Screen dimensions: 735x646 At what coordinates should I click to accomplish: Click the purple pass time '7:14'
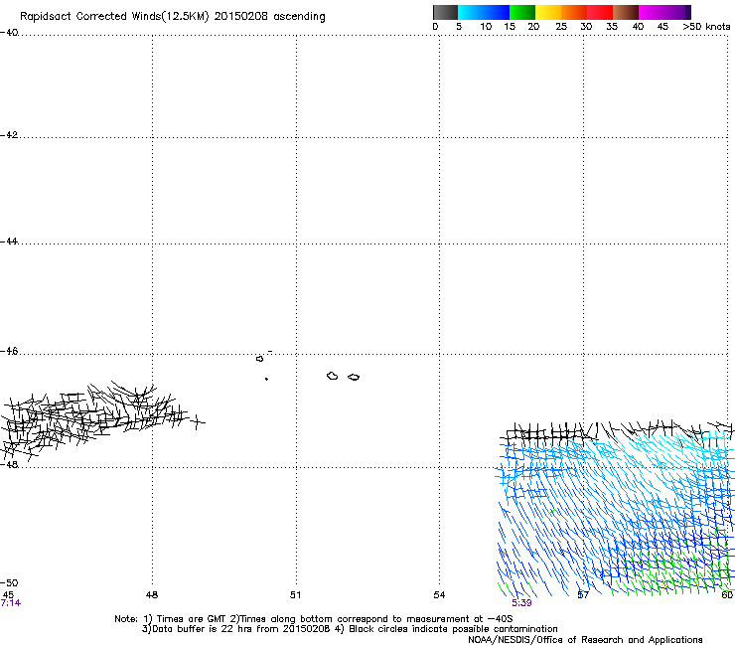[10, 603]
